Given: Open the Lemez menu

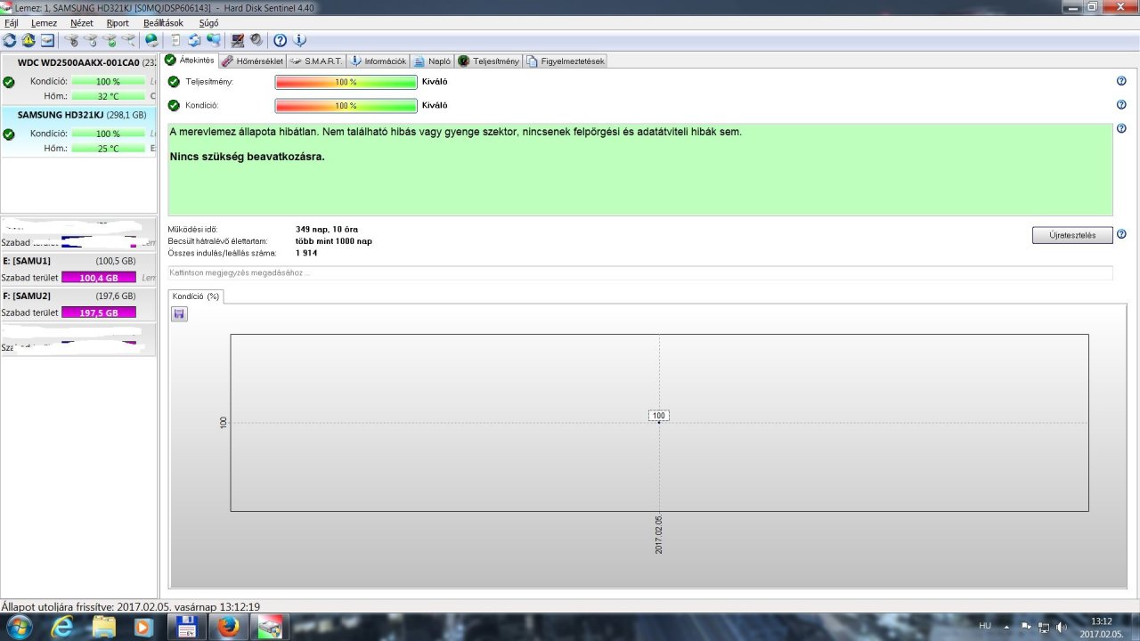Looking at the screenshot, I should 44,23.
